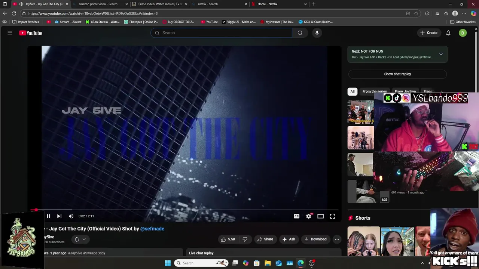Screen dimensions: 479x269
Task: Open the police officers video thumbnail
Action: tap(361, 112)
